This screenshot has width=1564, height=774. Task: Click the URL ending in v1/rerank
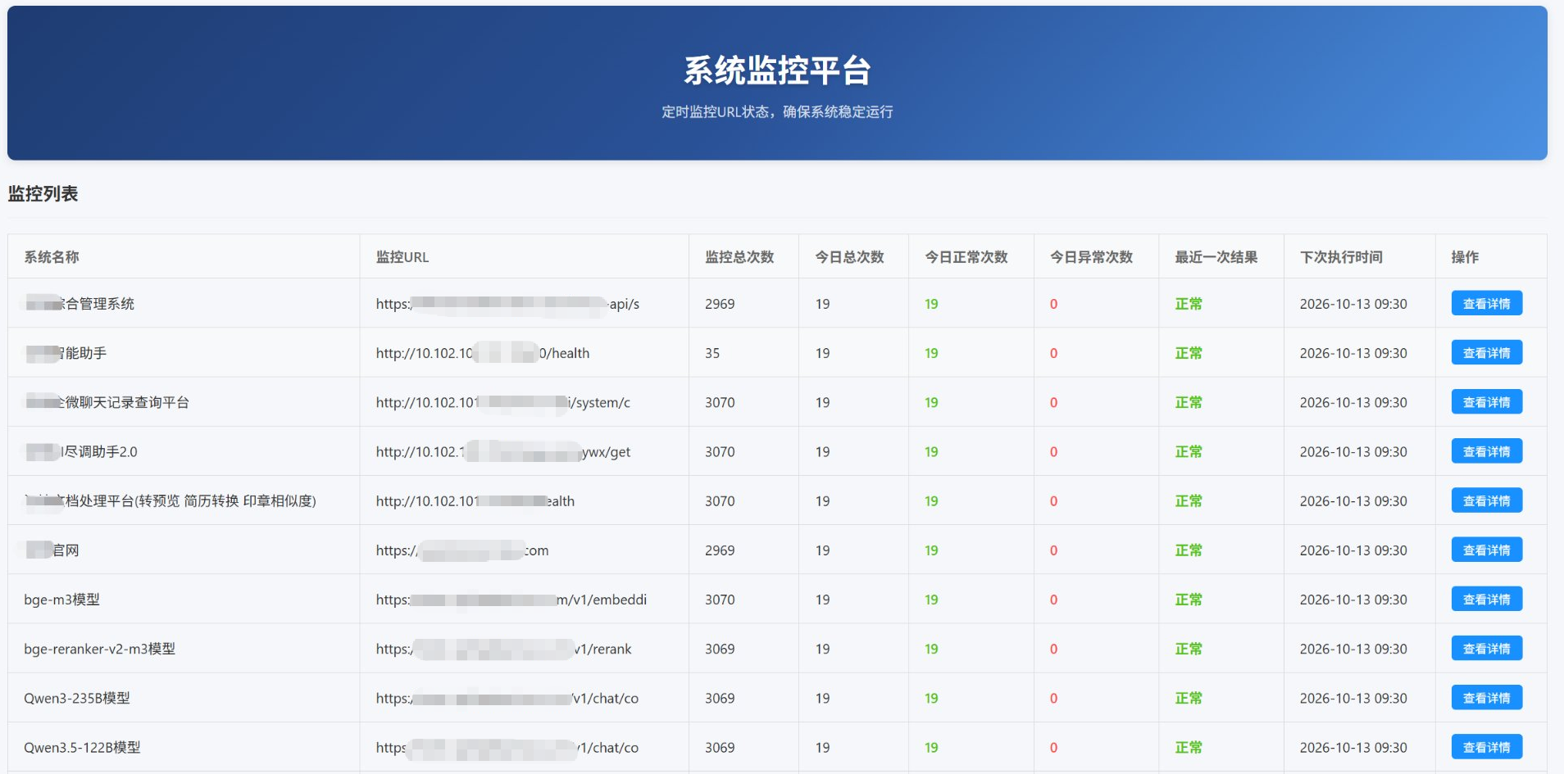tap(503, 649)
